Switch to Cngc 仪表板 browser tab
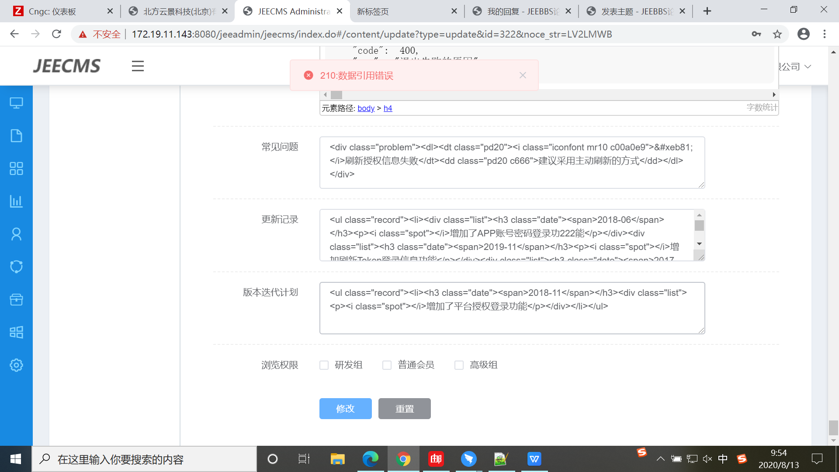This screenshot has width=839, height=472. (x=52, y=11)
